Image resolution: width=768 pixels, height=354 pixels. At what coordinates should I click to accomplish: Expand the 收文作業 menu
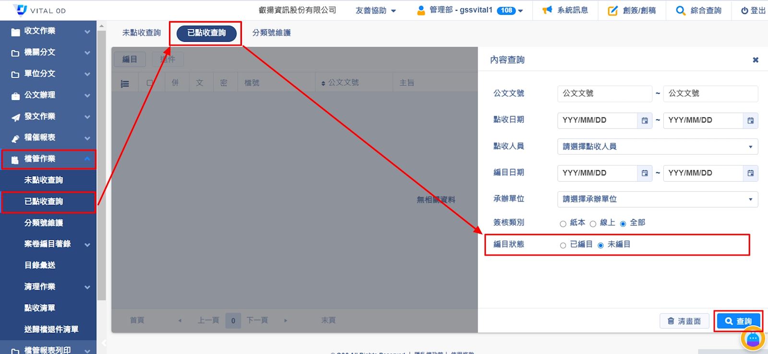tap(87, 32)
